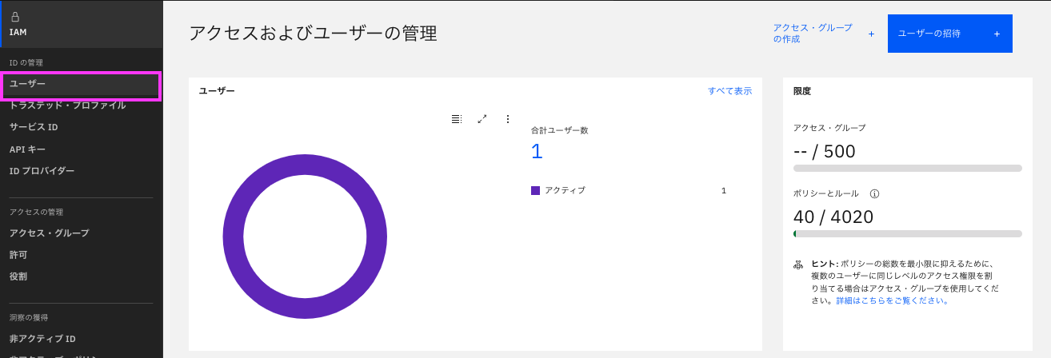Go to API キー page

(27, 149)
